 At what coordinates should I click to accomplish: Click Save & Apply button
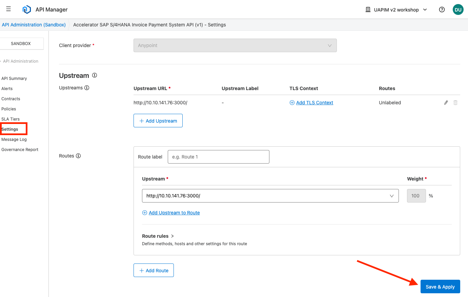tap(440, 287)
